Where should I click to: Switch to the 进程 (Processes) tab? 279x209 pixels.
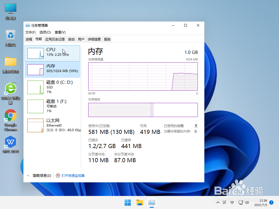tap(29, 39)
